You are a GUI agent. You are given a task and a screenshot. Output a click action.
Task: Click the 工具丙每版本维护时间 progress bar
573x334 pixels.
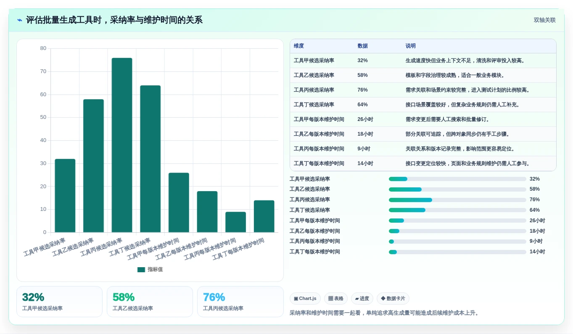click(x=457, y=242)
